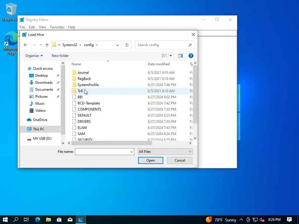Select the BCD-Template file
299x224 pixels.
pyautogui.click(x=89, y=103)
